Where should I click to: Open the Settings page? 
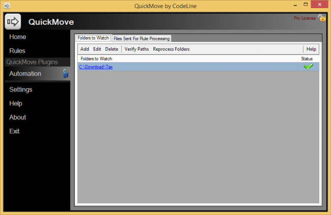[21, 90]
